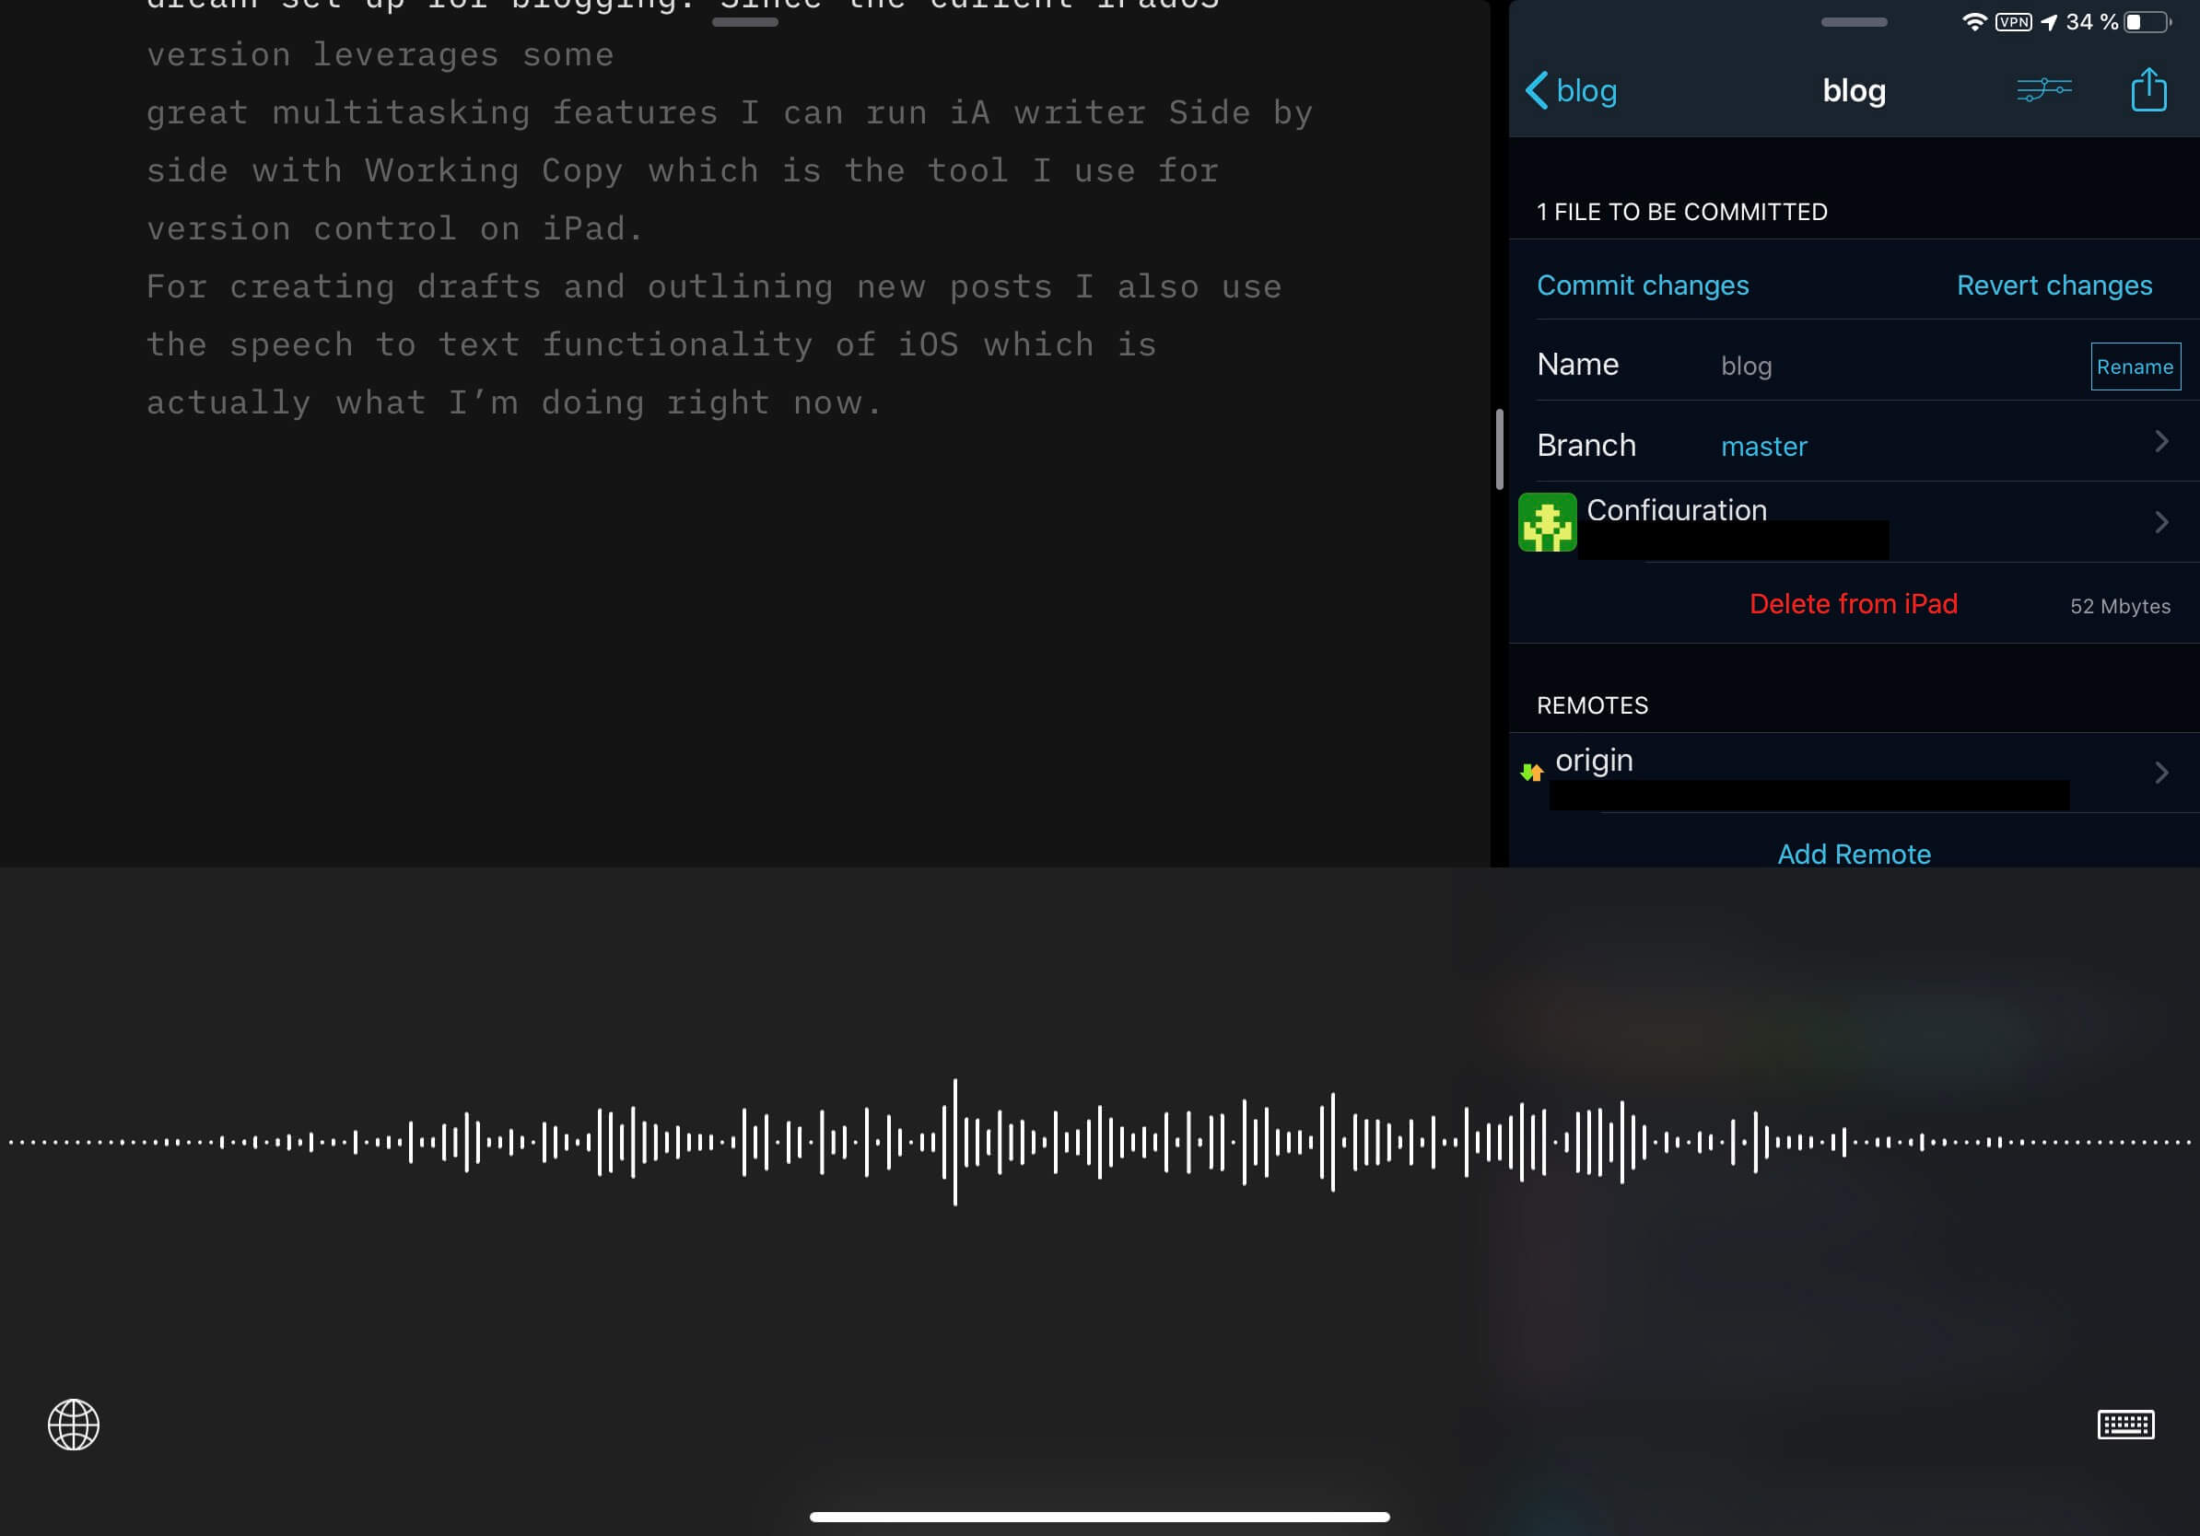Tap the multitasking handle atop iA Writer
Viewport: 2200px width, 1536px height.
[x=744, y=21]
